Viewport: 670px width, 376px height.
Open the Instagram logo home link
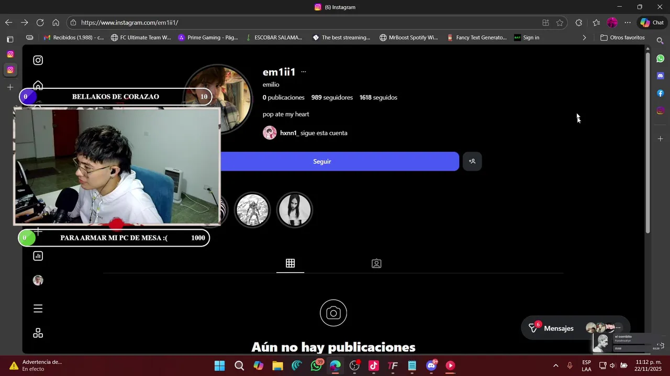tap(38, 60)
